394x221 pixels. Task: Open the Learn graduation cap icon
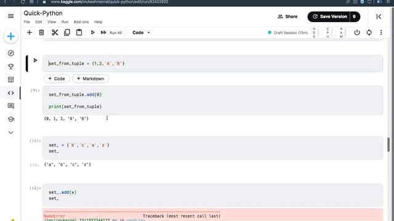[x=11, y=119]
